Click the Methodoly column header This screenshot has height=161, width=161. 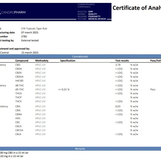42,61
